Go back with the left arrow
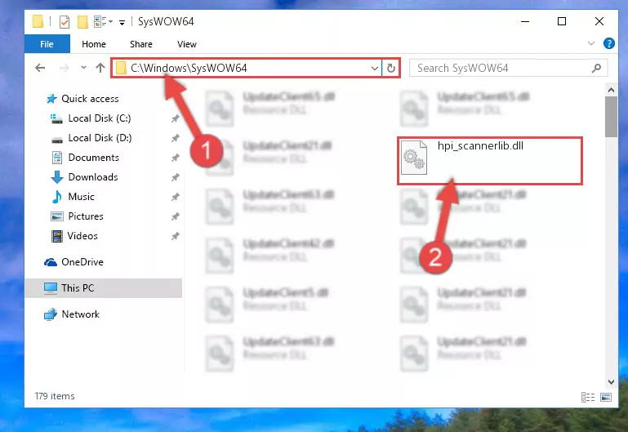This screenshot has height=432, width=628. 40,68
